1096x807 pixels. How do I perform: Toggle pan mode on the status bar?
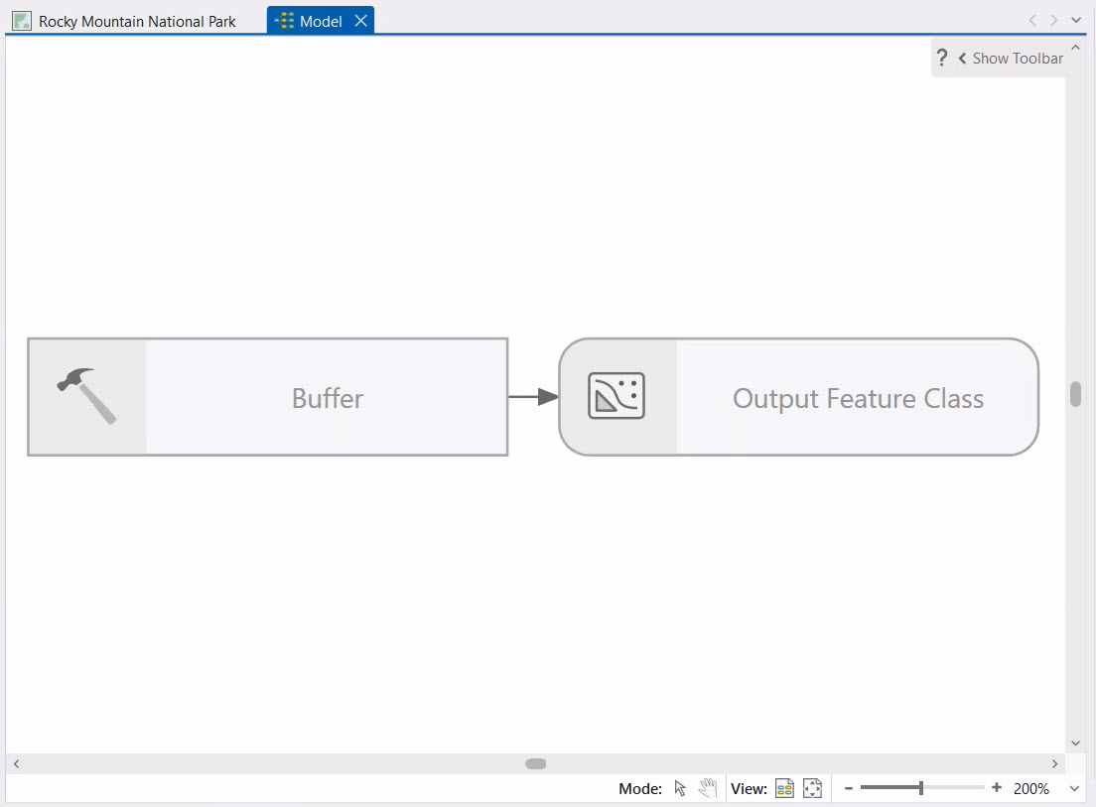pyautogui.click(x=709, y=788)
